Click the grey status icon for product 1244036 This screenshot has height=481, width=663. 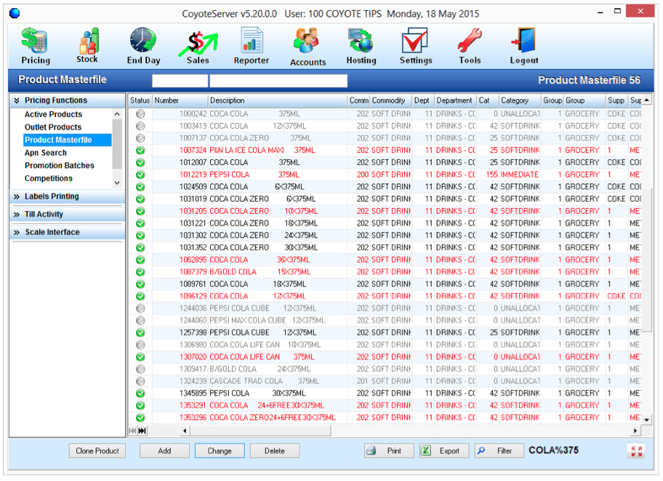tap(140, 309)
